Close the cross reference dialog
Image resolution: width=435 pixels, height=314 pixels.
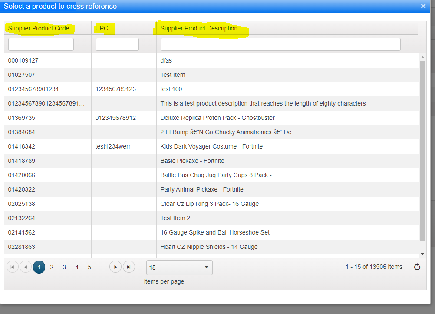(x=423, y=6)
